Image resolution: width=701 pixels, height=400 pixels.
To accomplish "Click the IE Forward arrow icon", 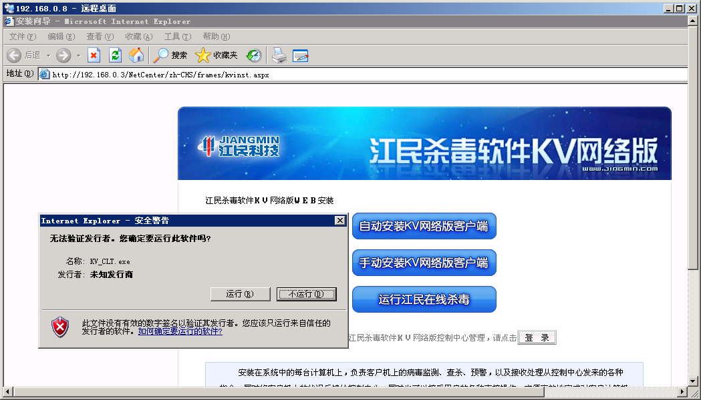I will (x=63, y=55).
